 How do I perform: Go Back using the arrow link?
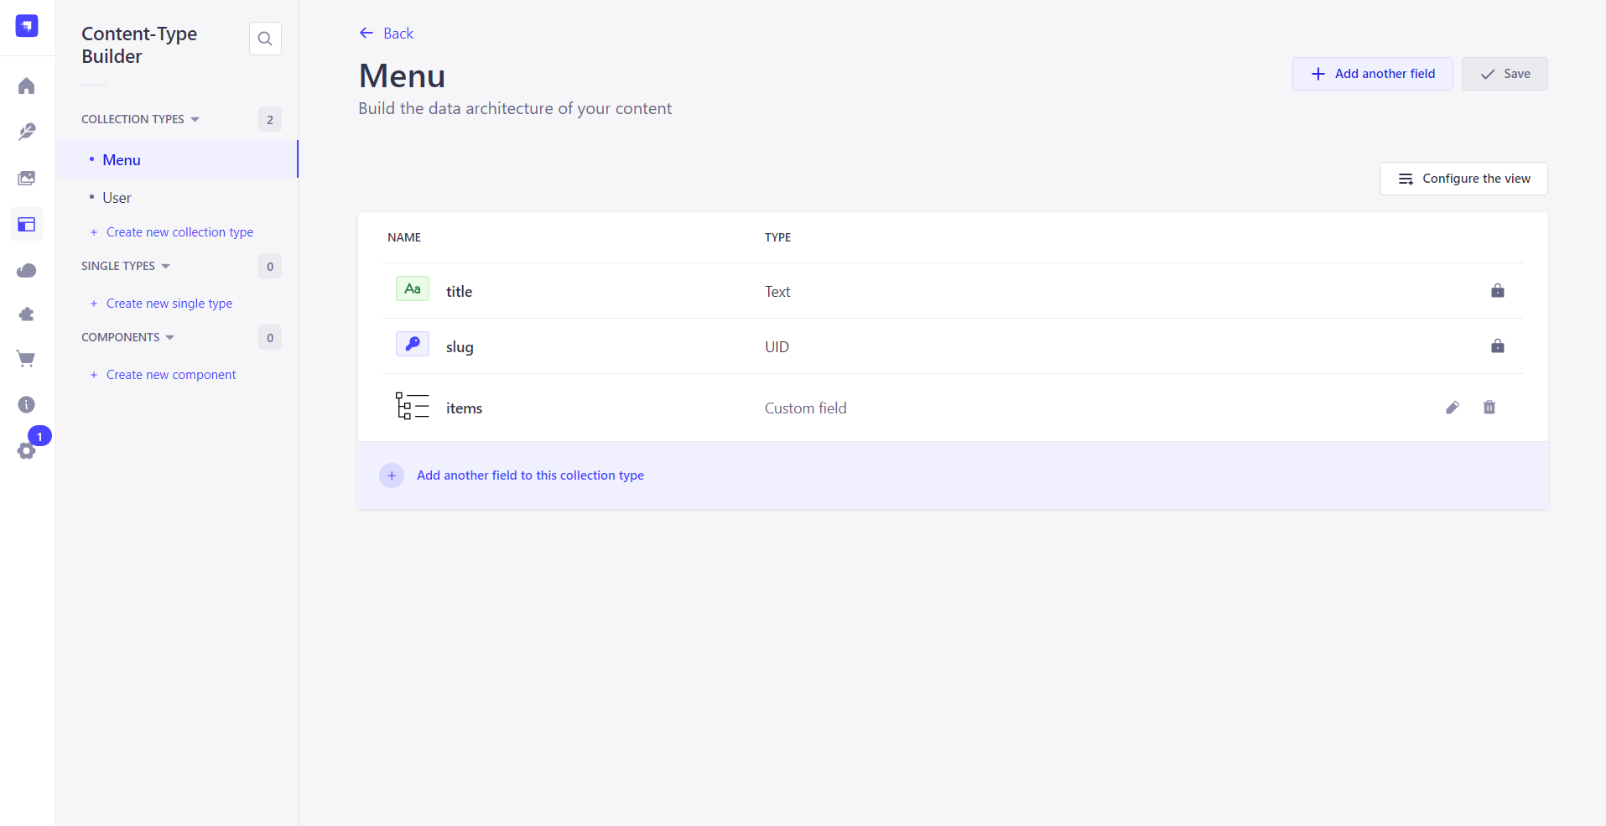[x=387, y=34]
